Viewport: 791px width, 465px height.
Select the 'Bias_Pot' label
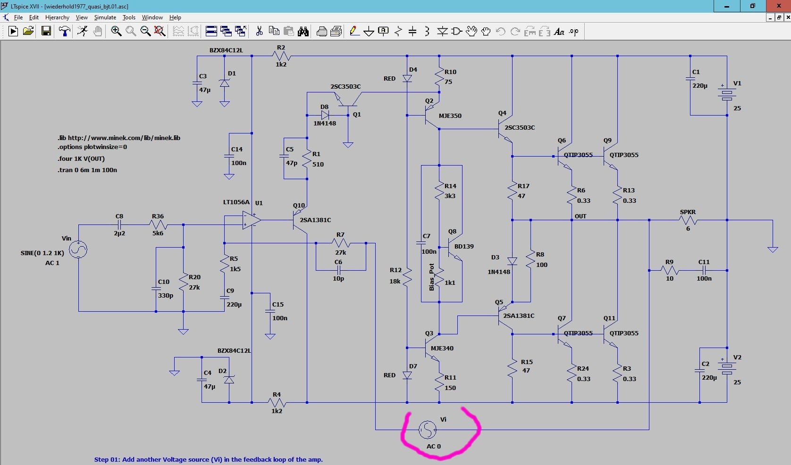click(x=431, y=277)
